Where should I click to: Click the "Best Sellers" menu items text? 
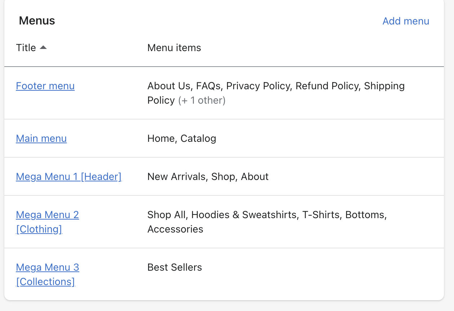click(175, 267)
